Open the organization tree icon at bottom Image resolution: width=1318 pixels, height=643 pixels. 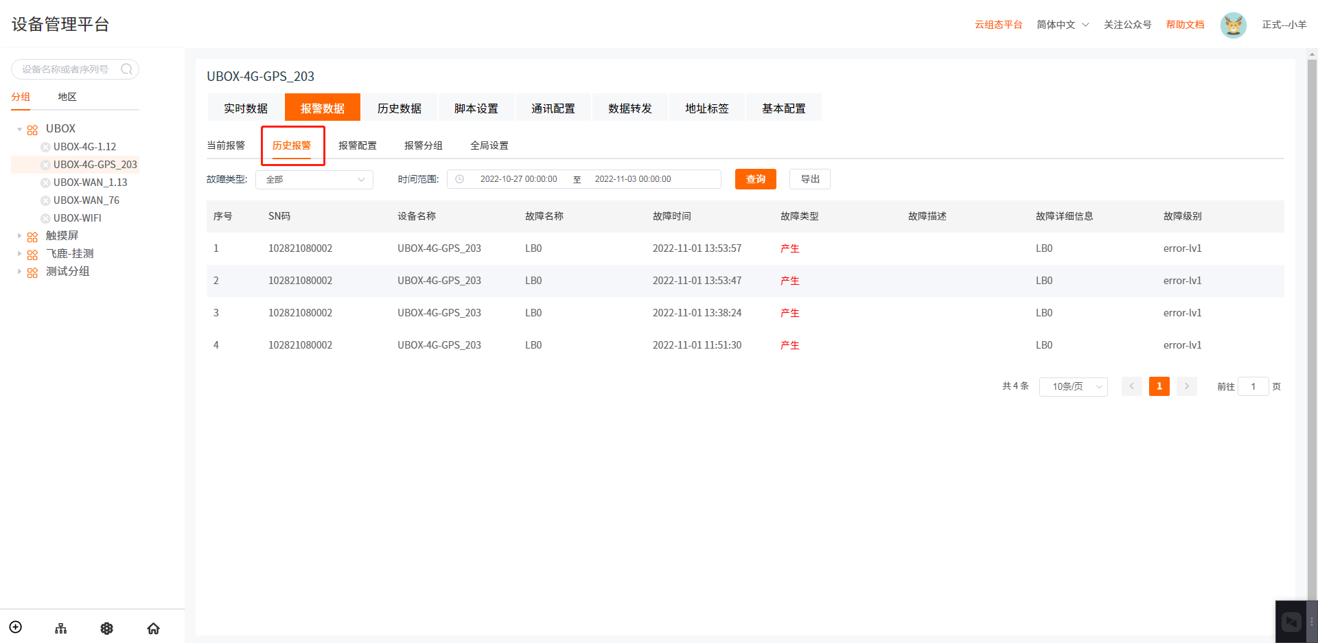61,628
